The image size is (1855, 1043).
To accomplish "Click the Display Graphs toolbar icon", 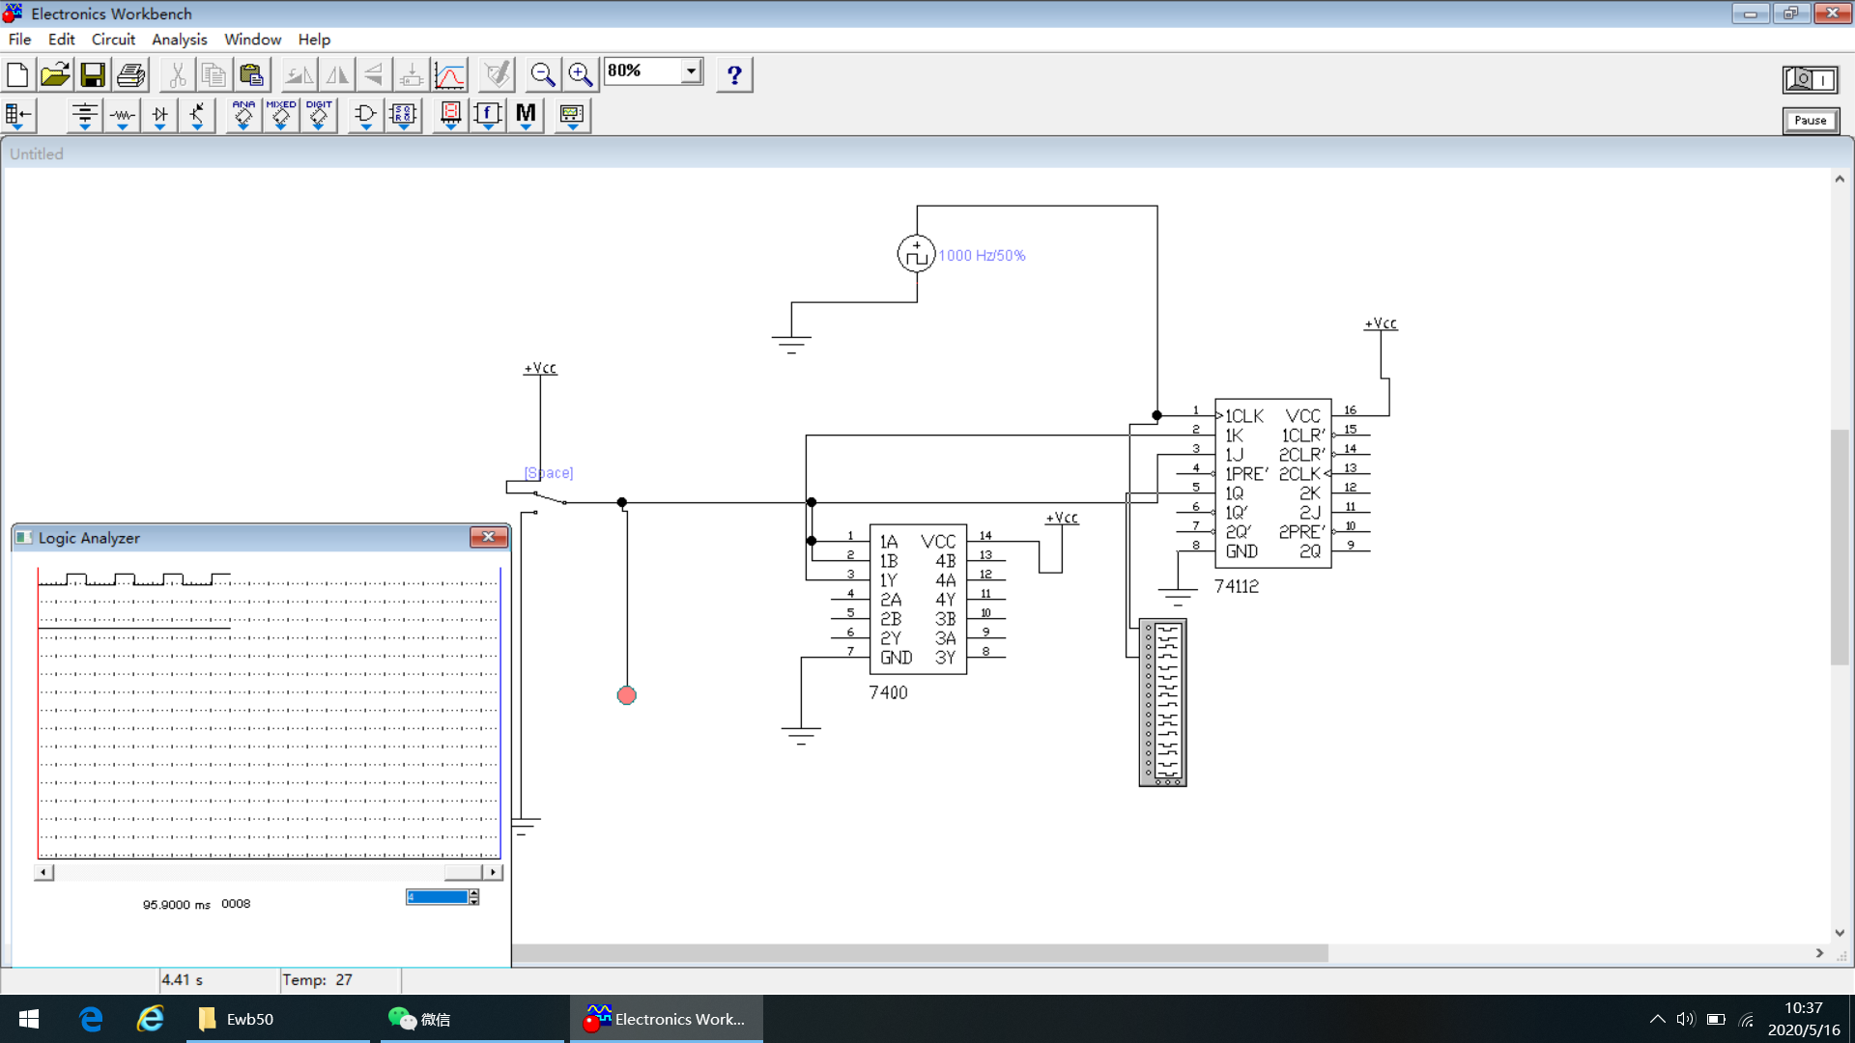I will 449,74.
